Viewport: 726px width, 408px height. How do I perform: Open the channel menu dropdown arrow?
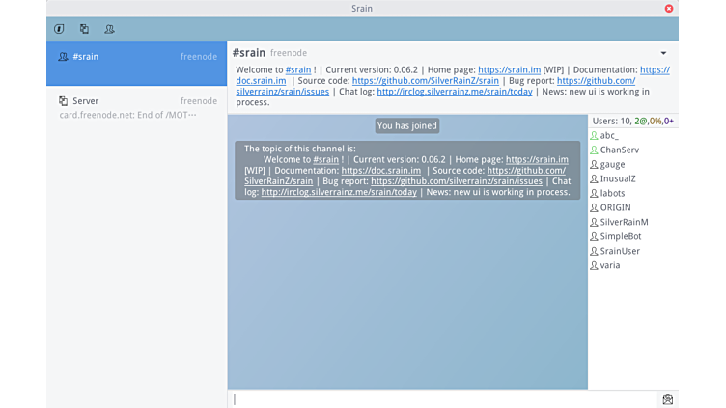coord(663,53)
